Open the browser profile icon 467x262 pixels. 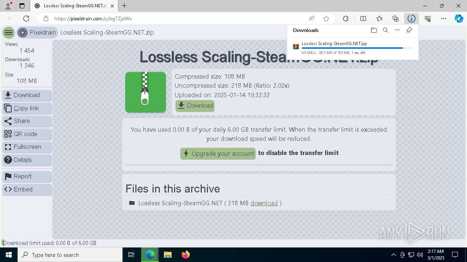pos(8,6)
